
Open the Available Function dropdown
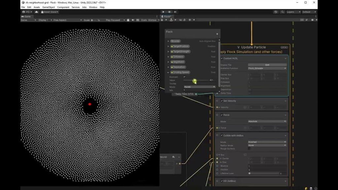[267, 68]
